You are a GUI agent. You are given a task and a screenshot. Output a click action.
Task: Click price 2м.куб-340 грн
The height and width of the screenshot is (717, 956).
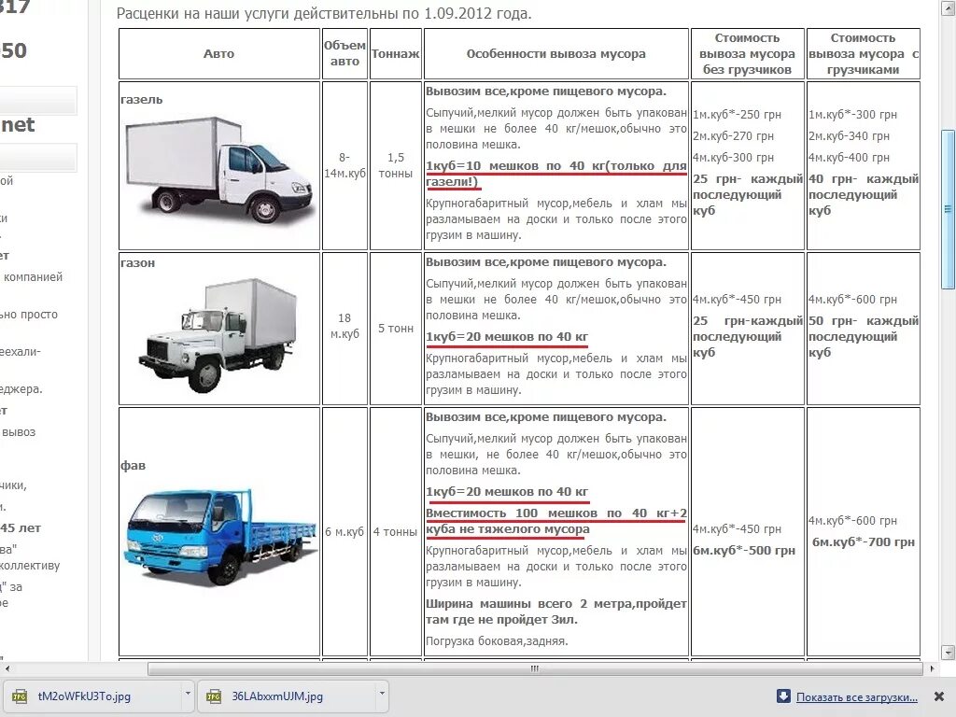point(849,136)
